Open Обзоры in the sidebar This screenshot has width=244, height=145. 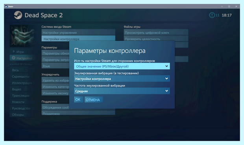tap(22, 115)
